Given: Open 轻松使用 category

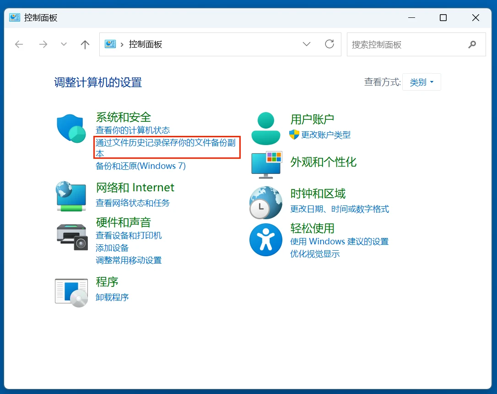Looking at the screenshot, I should [x=312, y=228].
